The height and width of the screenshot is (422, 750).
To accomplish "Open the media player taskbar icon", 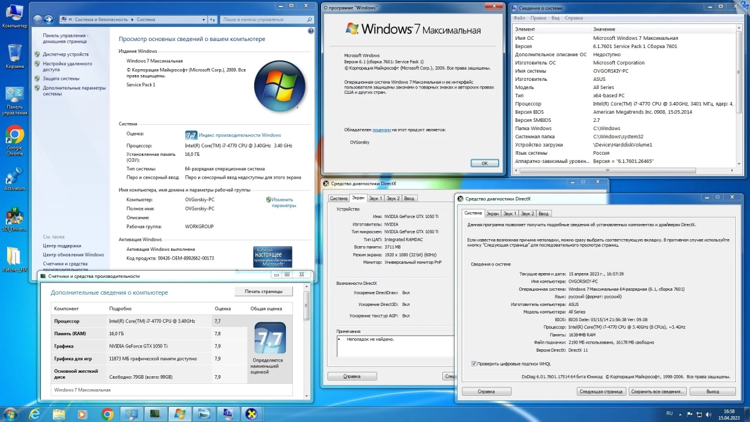I will click(82, 414).
